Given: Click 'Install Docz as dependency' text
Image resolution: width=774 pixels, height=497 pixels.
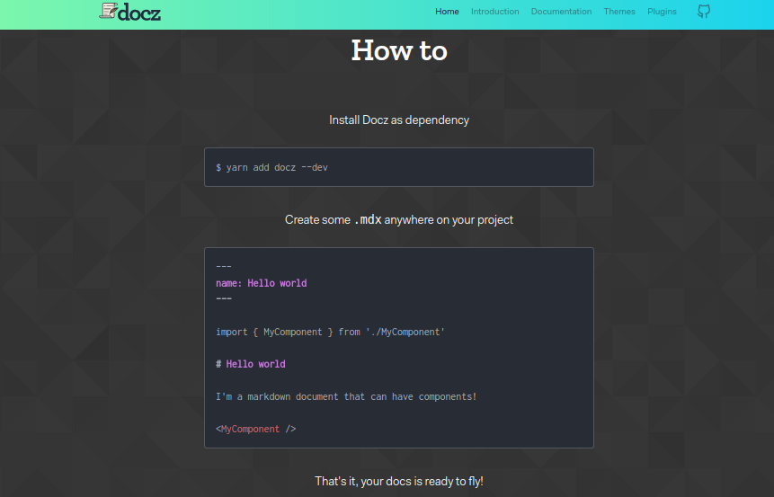Looking at the screenshot, I should tap(399, 120).
